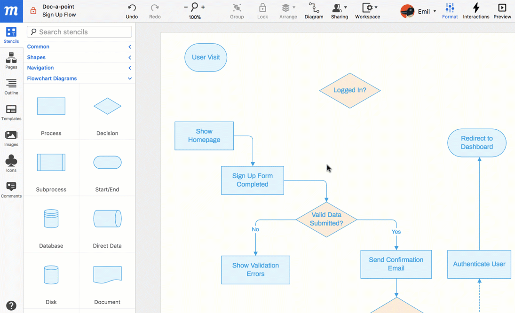Switch to the Pages tab
The image size is (515, 313).
[11, 60]
